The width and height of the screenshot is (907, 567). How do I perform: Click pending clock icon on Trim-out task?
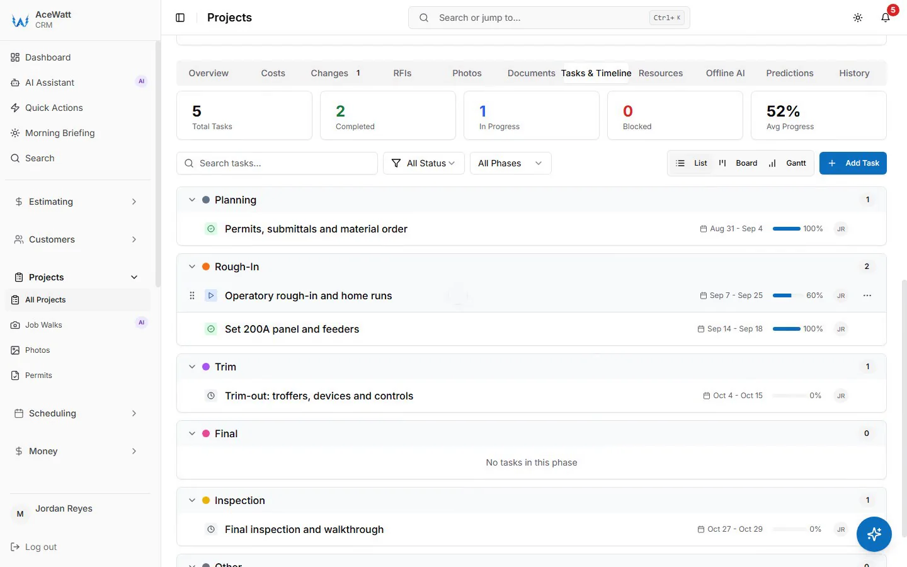(x=211, y=396)
